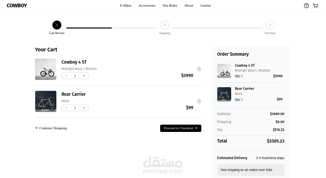Viewport: 326px width, 178px height.
Task: Click Proceed to Checkout button
Action: tap(181, 128)
